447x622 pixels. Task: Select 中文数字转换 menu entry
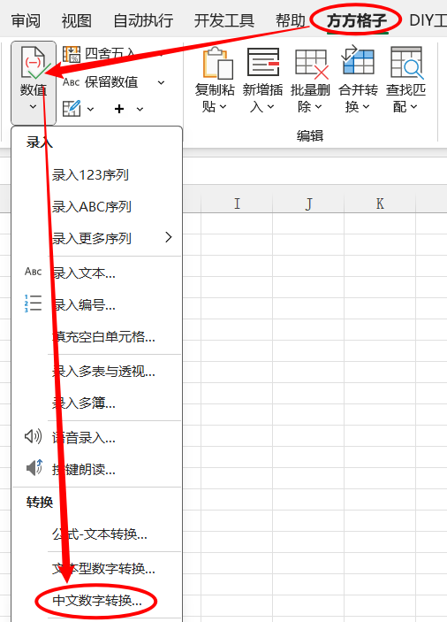[x=97, y=601]
